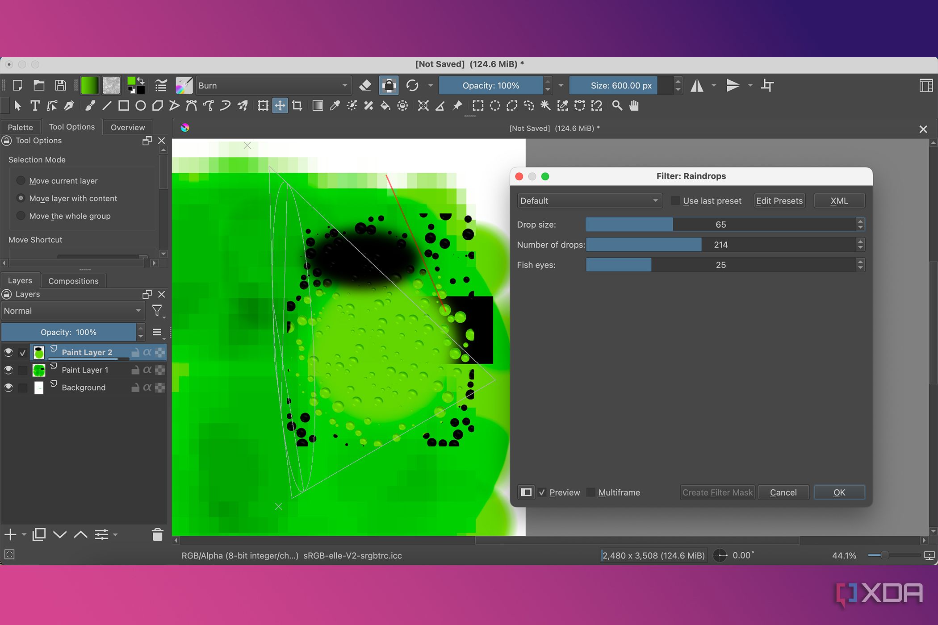Select the Pan hand tool
Screen dimensions: 938x625
634,106
